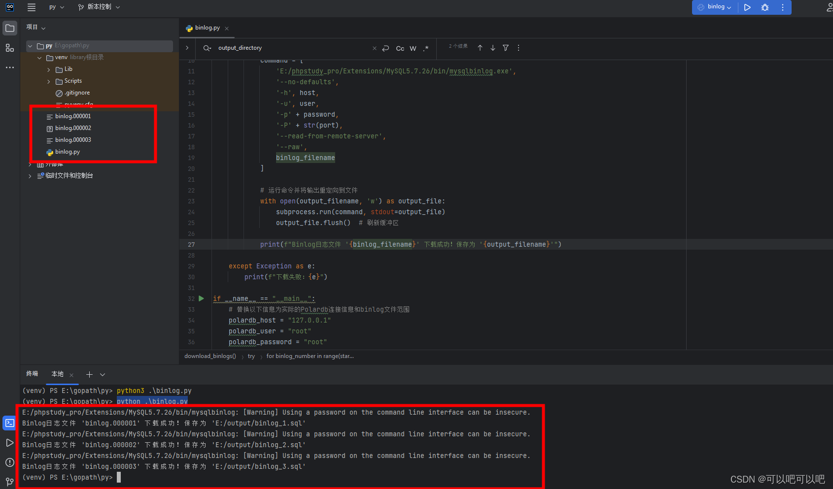Open the version control Git panel
Image resolution: width=833 pixels, height=489 pixels.
(x=9, y=482)
